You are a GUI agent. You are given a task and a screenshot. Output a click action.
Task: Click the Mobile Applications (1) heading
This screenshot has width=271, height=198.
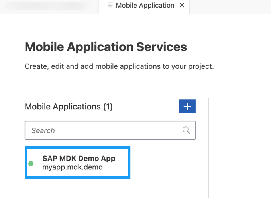pos(69,107)
